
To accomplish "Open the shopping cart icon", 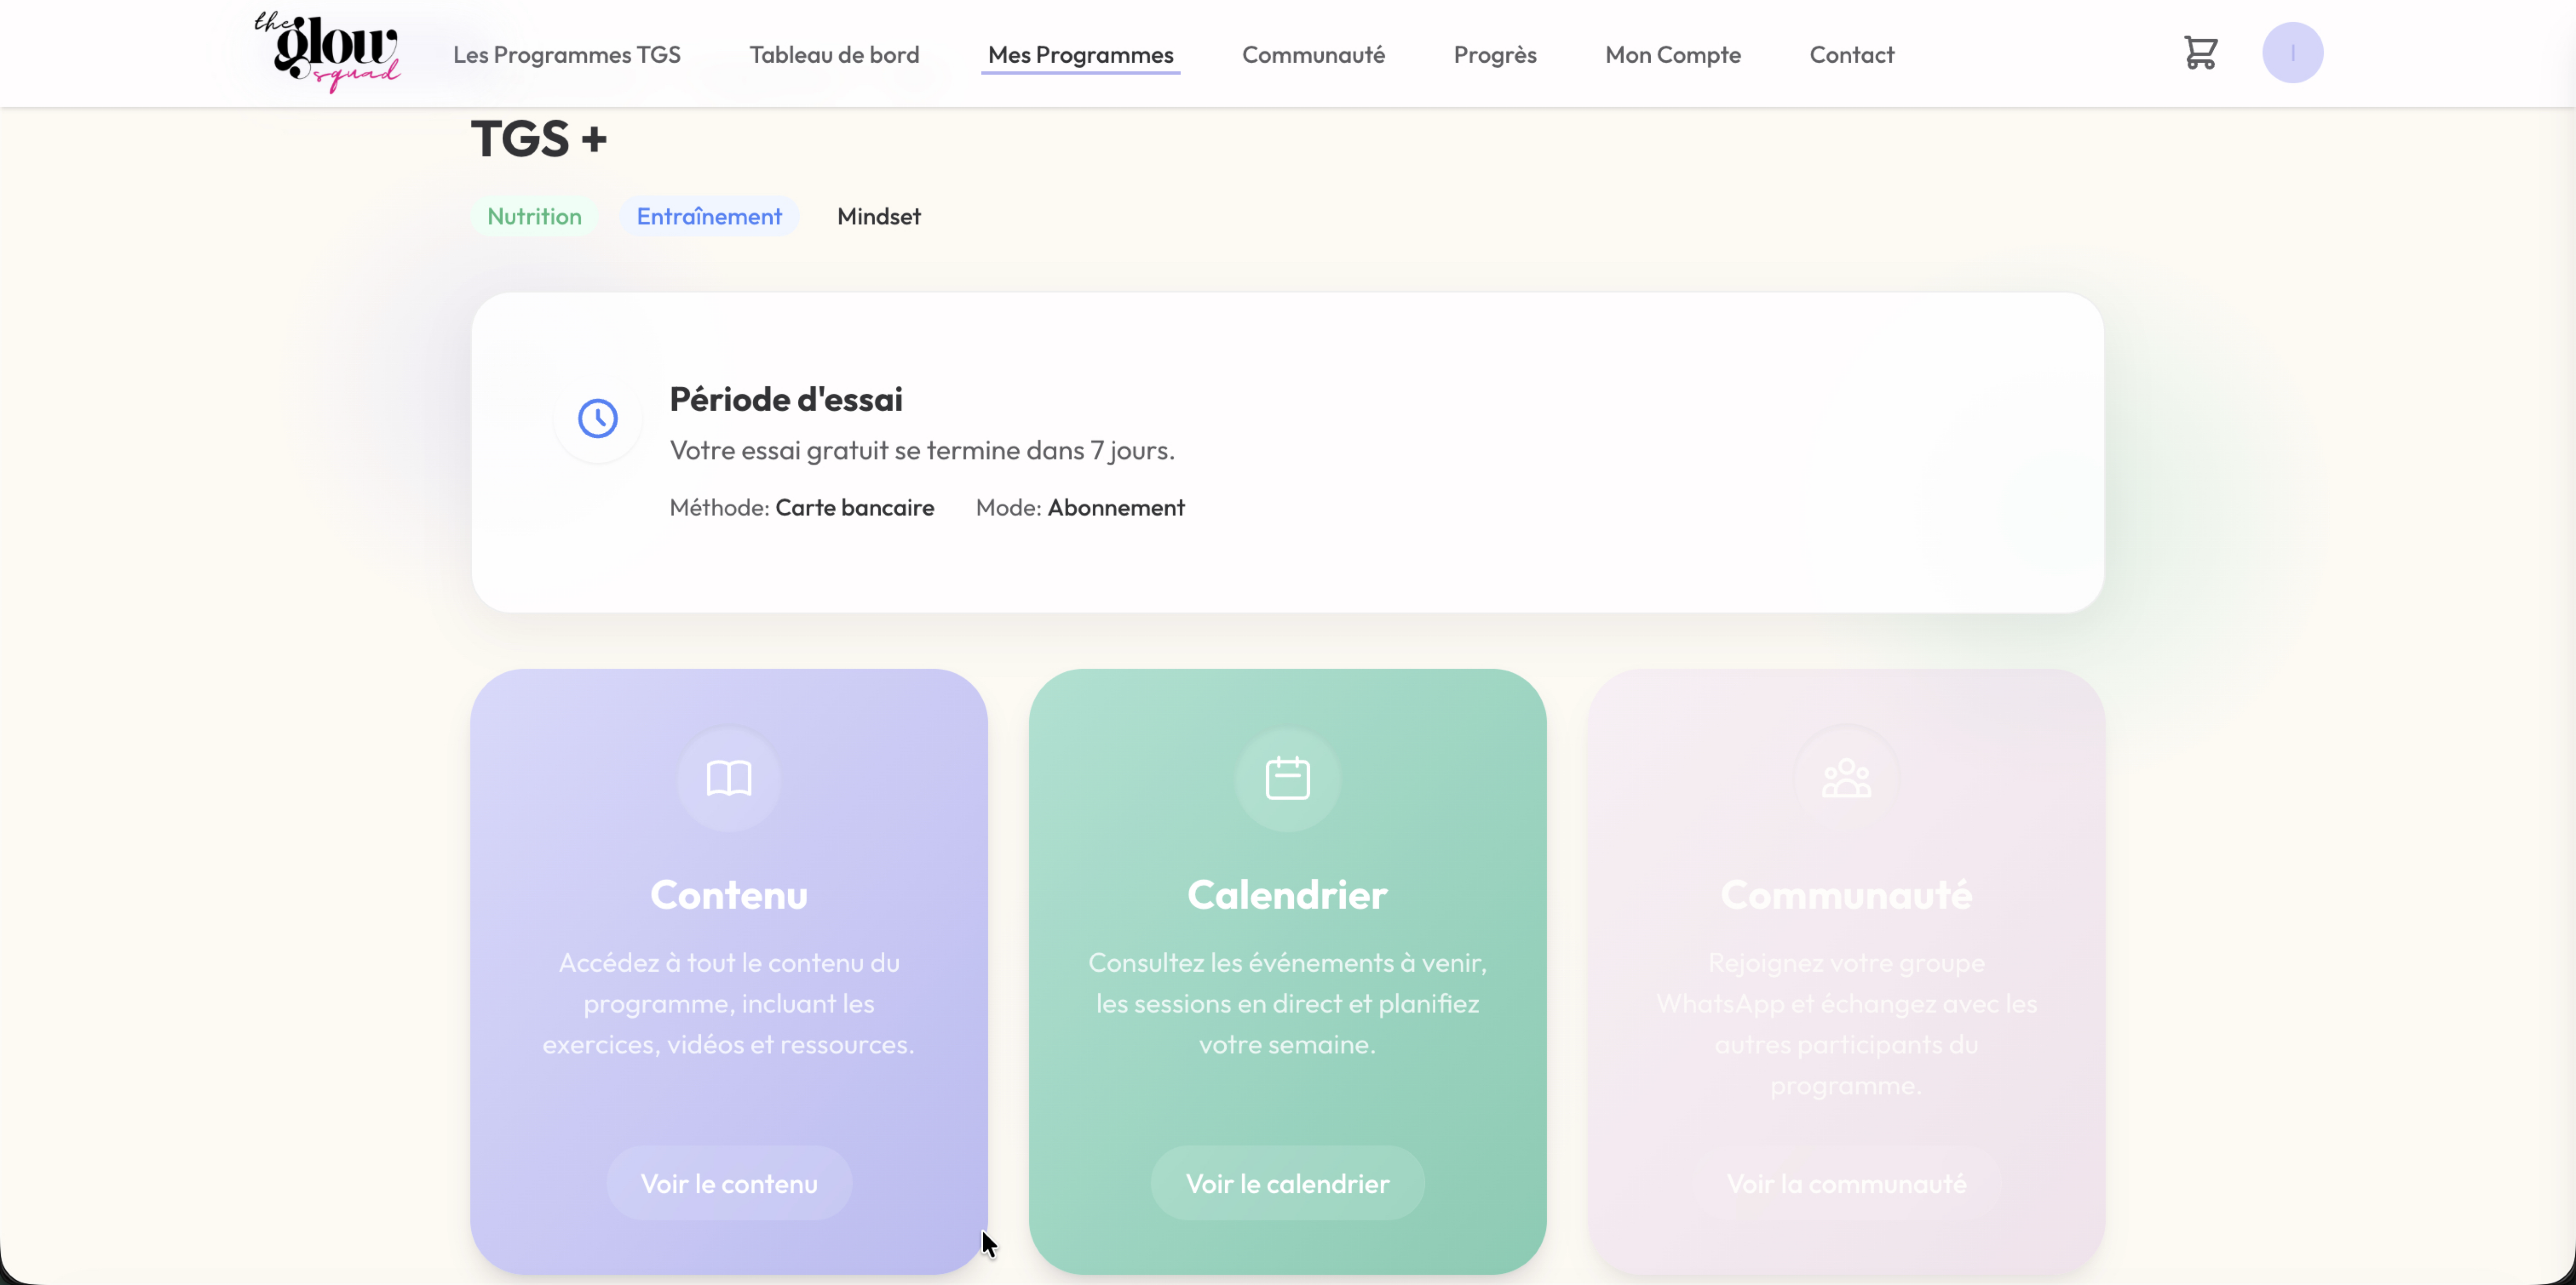I will pos(2200,53).
